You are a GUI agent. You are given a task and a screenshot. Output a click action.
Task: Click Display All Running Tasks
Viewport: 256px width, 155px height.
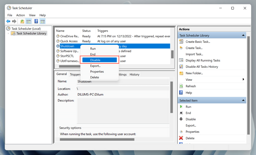(203, 60)
